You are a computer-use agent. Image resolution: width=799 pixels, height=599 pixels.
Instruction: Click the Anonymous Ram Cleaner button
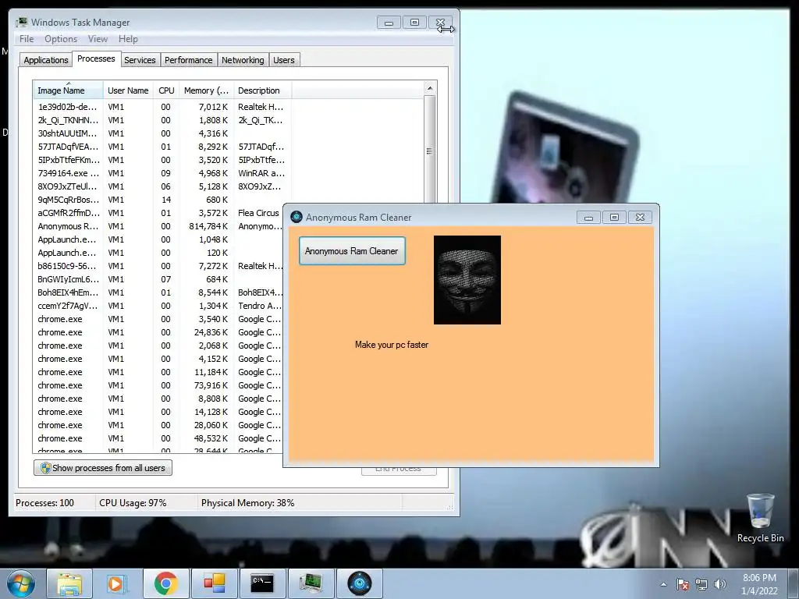pos(352,250)
